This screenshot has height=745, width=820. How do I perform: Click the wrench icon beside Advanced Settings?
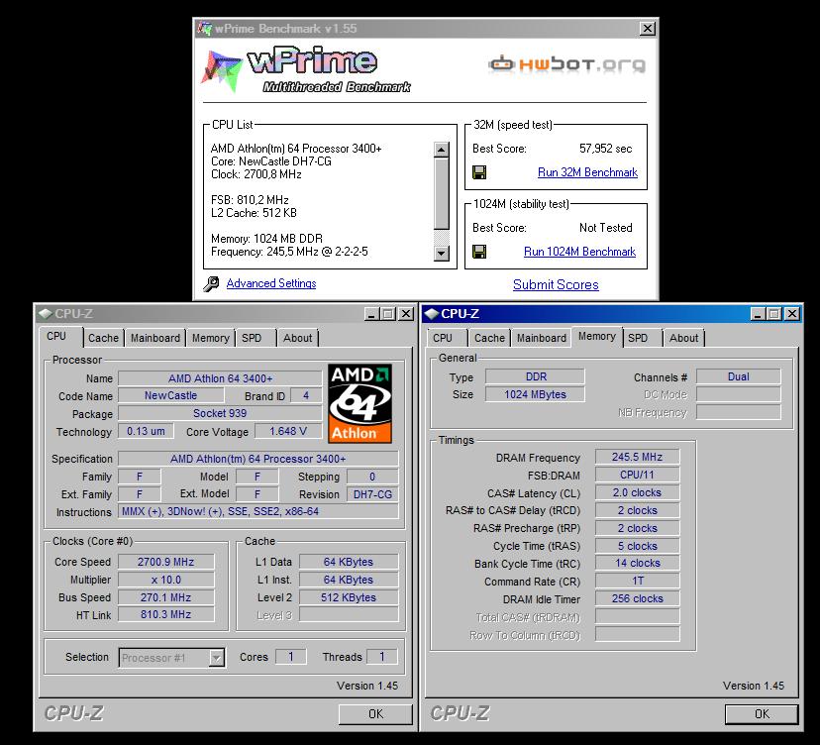point(211,283)
